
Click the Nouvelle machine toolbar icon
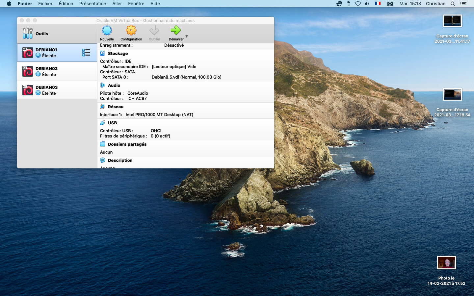(x=107, y=31)
